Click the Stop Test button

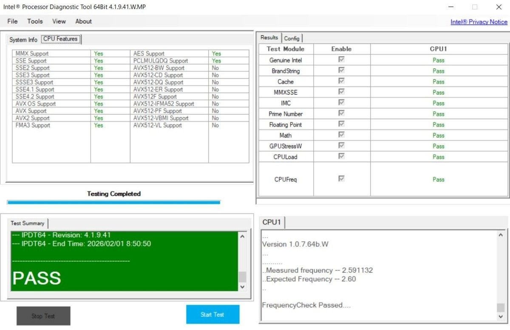(43, 316)
